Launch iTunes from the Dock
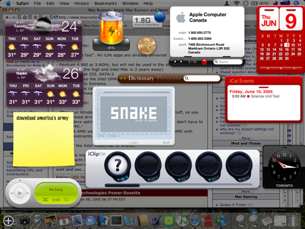The image size is (305, 229). click(x=182, y=221)
